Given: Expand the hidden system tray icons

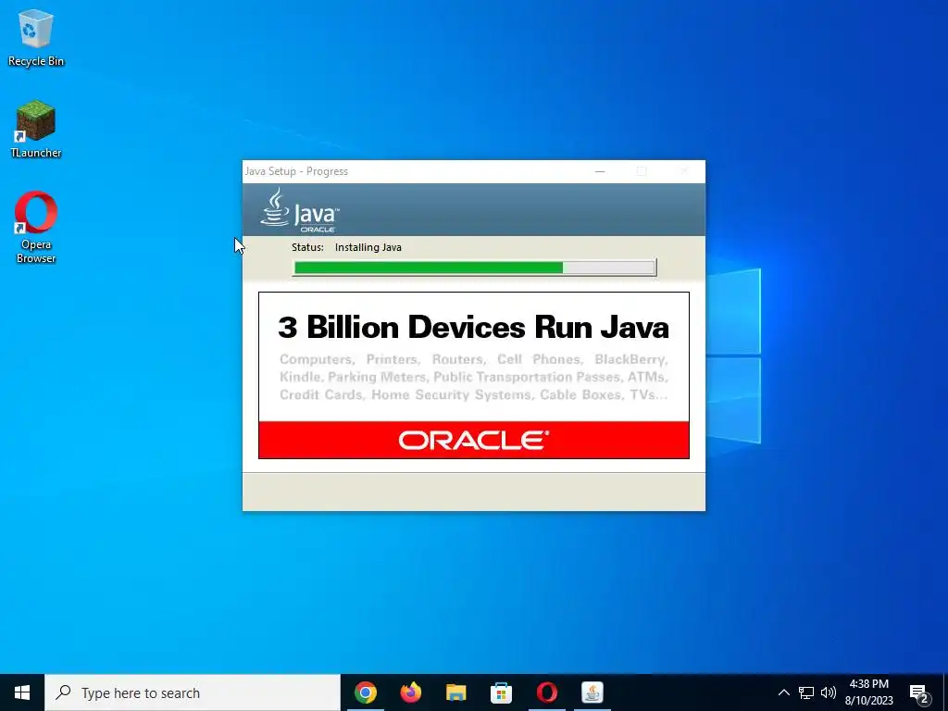Looking at the screenshot, I should click(x=783, y=692).
